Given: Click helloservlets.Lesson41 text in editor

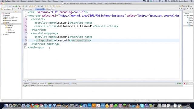Looking at the screenshot, I should click(x=75, y=26).
